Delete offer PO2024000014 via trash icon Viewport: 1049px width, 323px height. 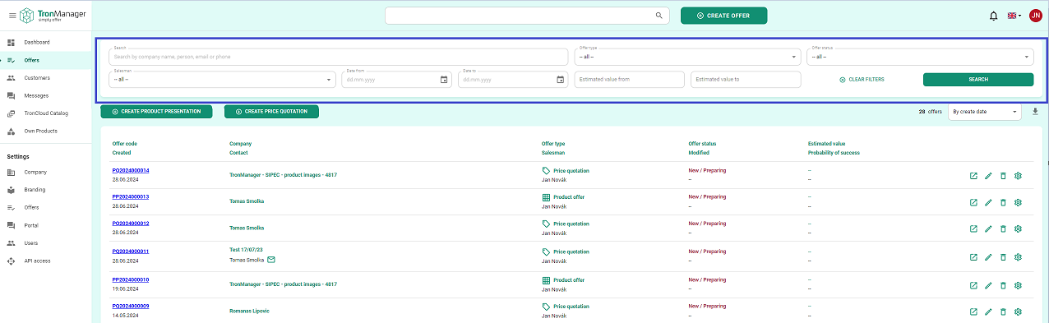(1003, 176)
